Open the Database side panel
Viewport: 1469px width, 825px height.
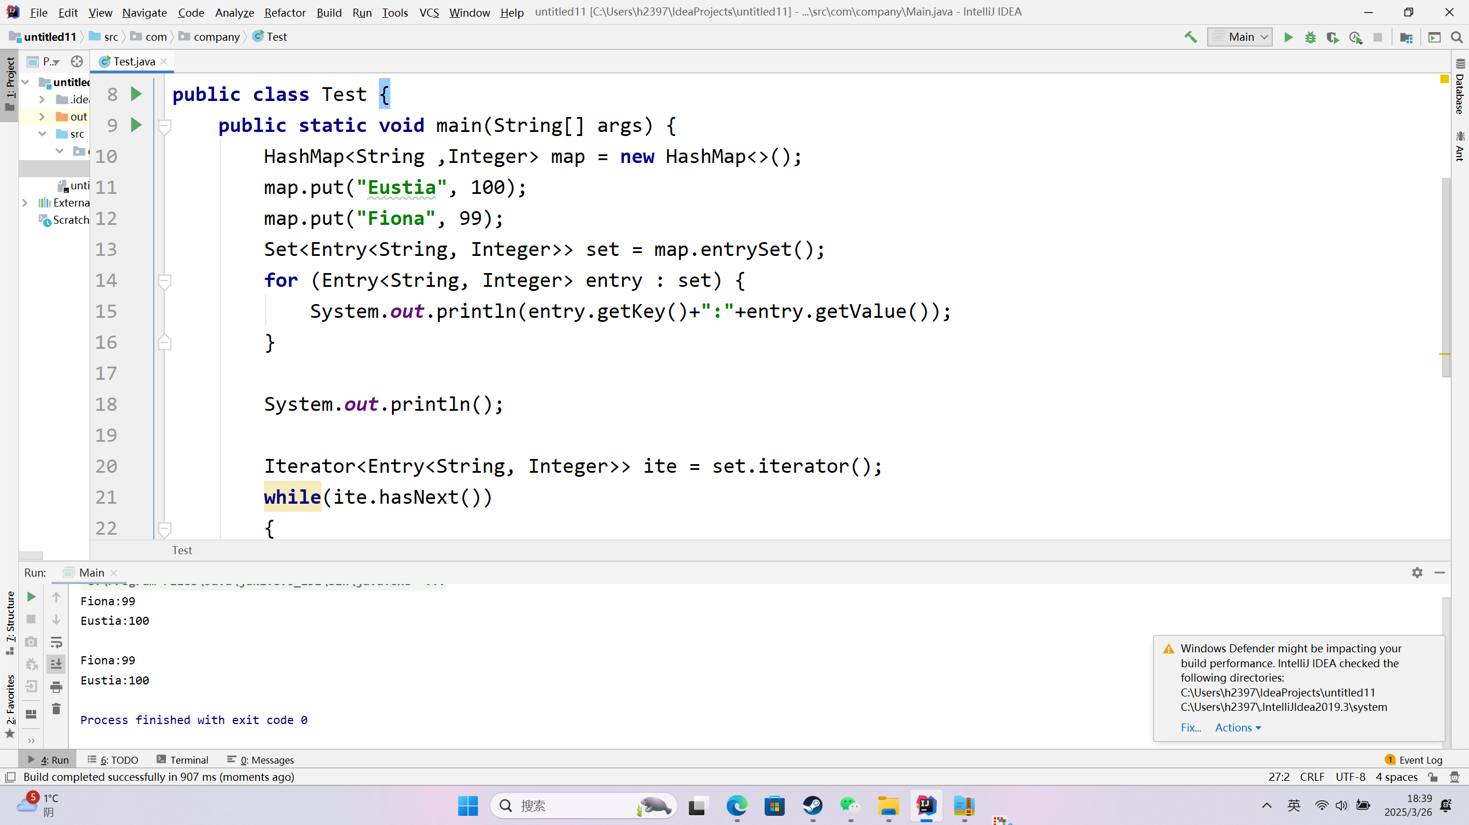[1460, 87]
